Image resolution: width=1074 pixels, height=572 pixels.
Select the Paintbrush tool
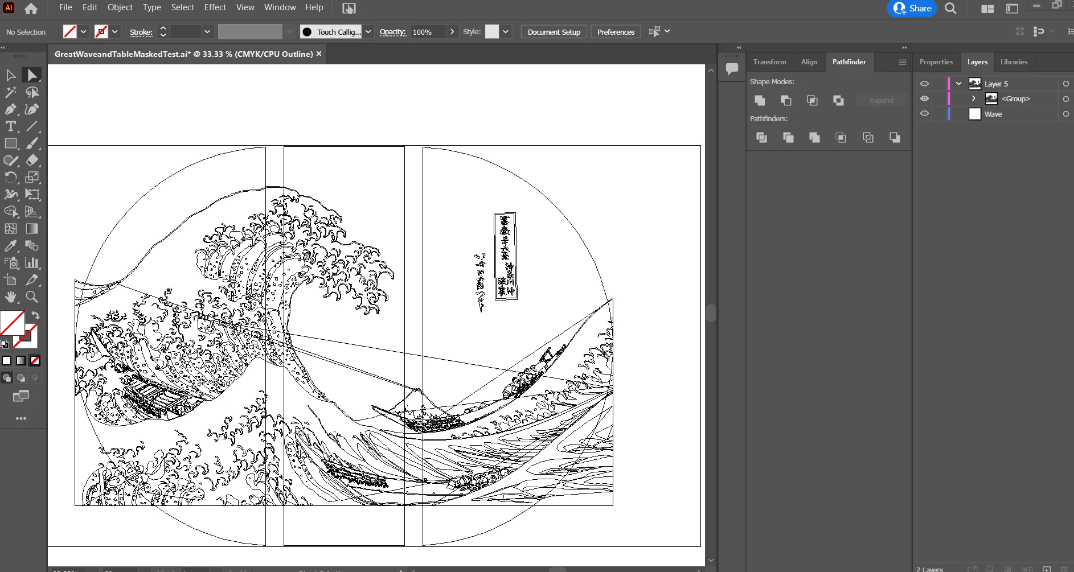32,143
